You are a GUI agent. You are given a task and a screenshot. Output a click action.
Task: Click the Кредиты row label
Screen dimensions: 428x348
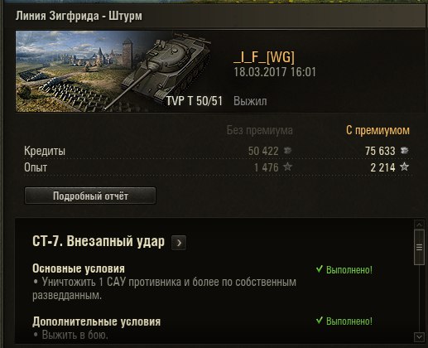[45, 151]
